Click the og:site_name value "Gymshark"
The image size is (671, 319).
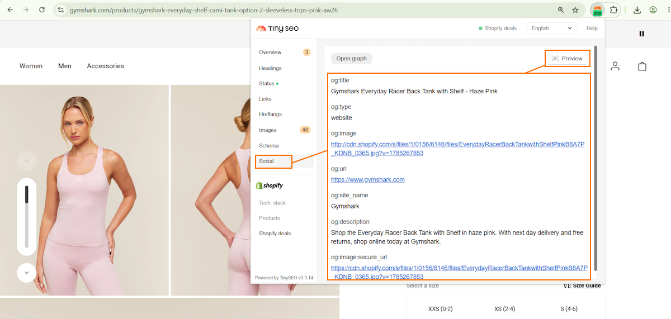pyautogui.click(x=345, y=206)
